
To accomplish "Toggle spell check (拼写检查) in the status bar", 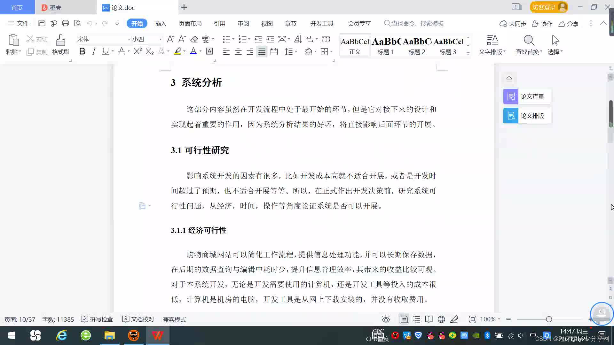I will coord(97,319).
